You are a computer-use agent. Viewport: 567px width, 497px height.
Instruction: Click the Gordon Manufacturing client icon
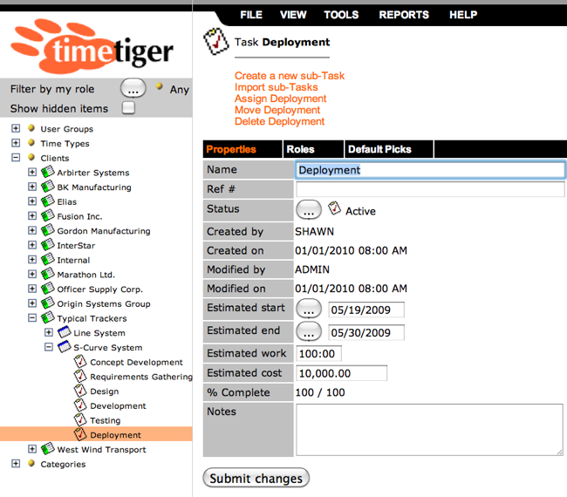48,230
